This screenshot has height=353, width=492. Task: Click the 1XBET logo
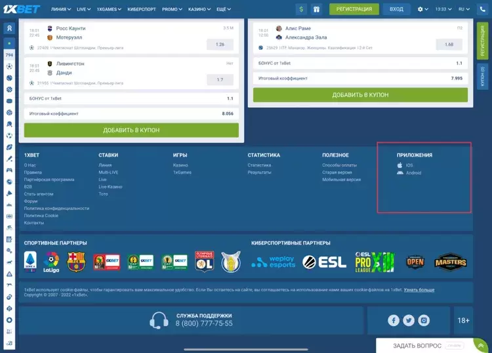pos(22,9)
